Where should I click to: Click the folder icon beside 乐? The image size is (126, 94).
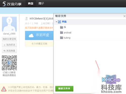point(61,27)
